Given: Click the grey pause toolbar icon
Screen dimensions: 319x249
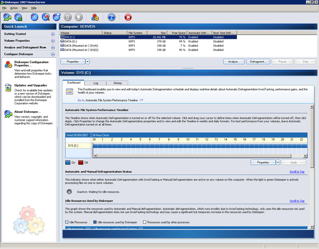Looking at the screenshot, I should click(68, 17).
